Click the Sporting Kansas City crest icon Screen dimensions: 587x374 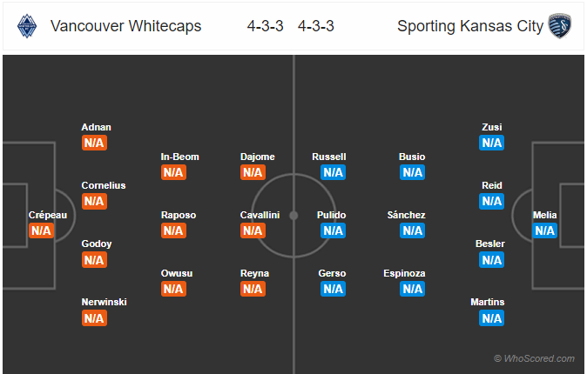559,26
